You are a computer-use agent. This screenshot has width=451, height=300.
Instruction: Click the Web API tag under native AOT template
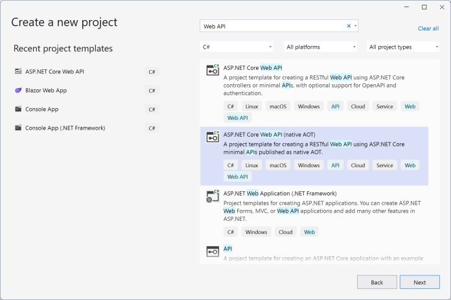(238, 177)
